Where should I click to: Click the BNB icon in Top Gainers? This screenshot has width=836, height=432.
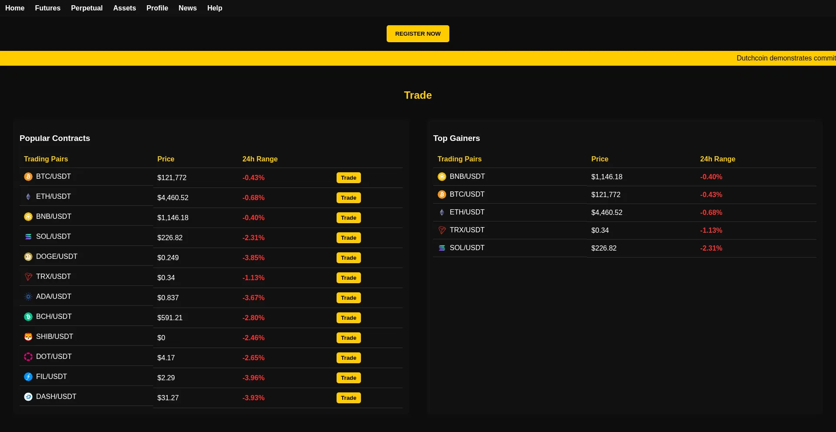tap(442, 177)
